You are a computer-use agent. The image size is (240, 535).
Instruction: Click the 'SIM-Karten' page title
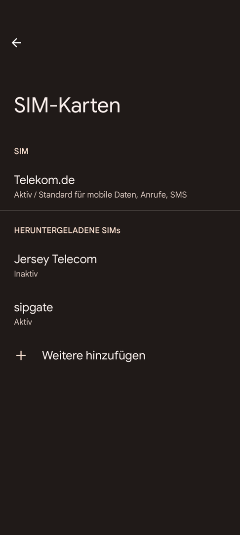pyautogui.click(x=67, y=105)
